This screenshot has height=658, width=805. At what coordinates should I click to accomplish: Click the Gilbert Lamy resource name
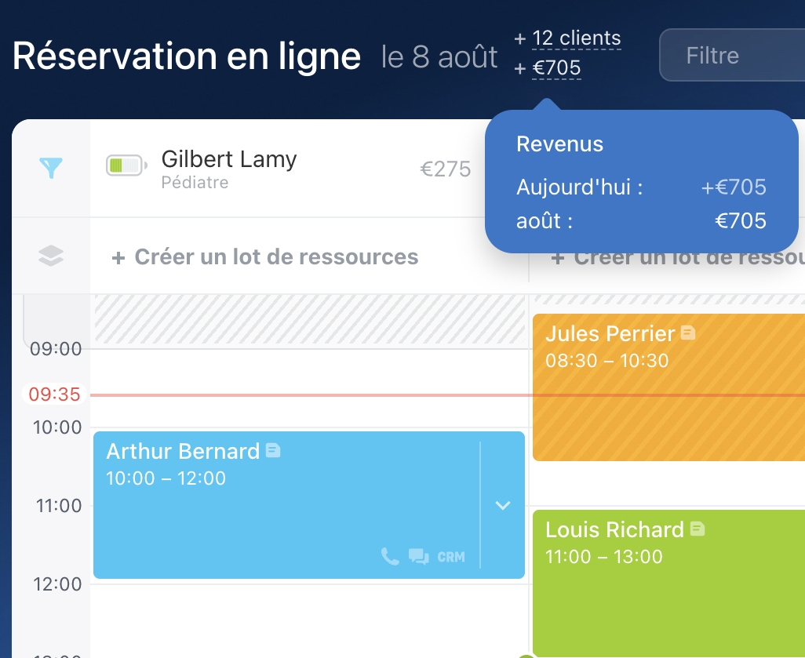point(229,159)
